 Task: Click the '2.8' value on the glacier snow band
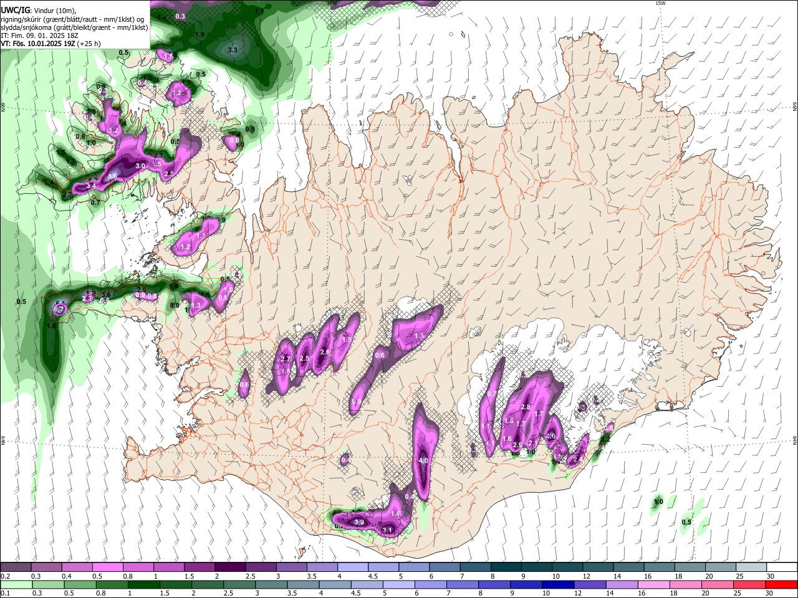coord(525,407)
